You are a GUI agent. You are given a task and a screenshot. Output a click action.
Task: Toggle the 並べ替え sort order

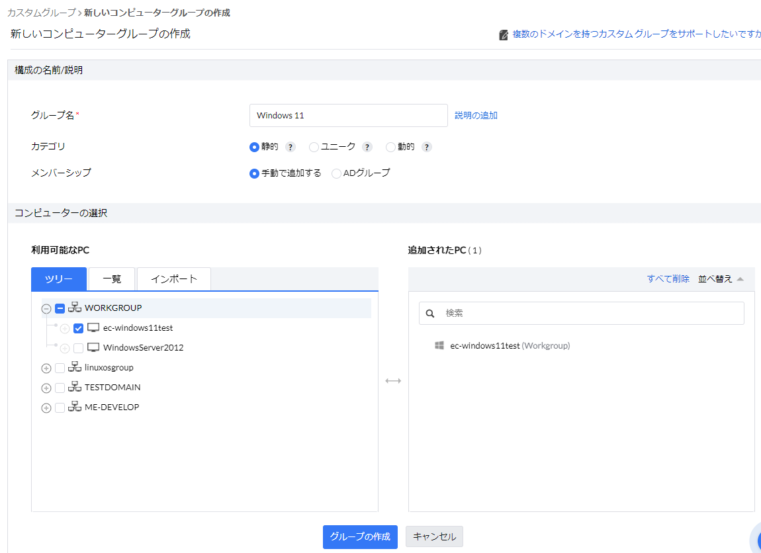[x=721, y=279]
